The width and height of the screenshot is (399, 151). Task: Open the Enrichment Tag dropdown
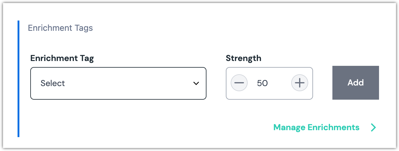118,83
